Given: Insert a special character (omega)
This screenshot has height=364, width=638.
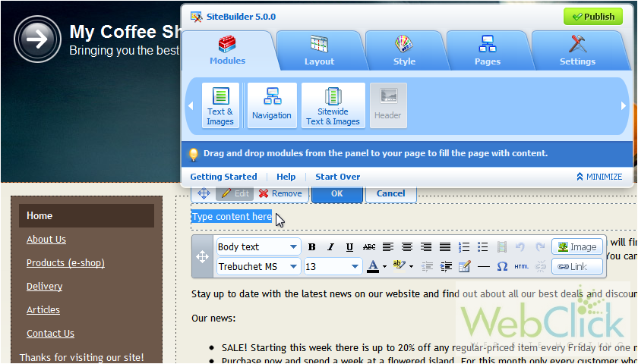Looking at the screenshot, I should pos(503,266).
